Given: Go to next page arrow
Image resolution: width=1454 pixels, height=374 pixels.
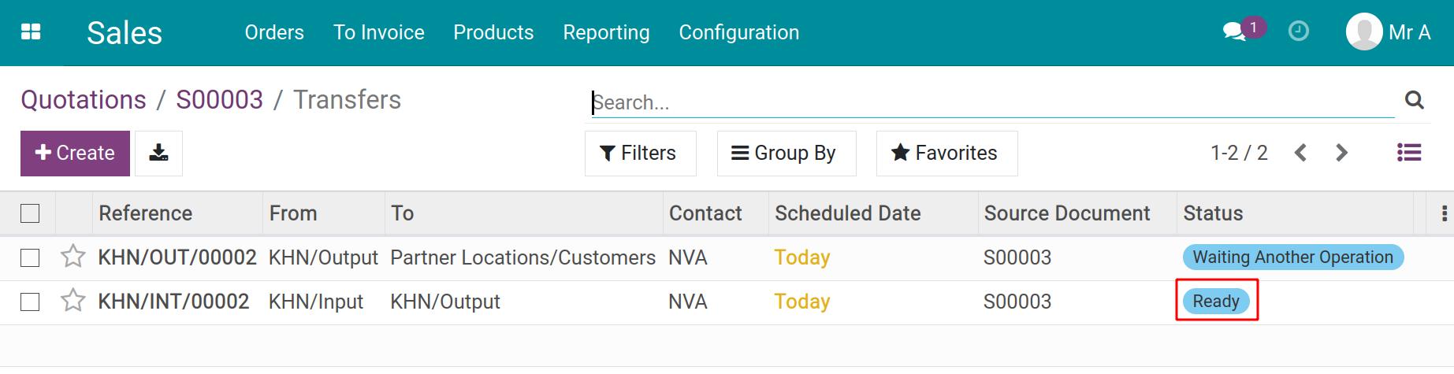Looking at the screenshot, I should coord(1342,153).
